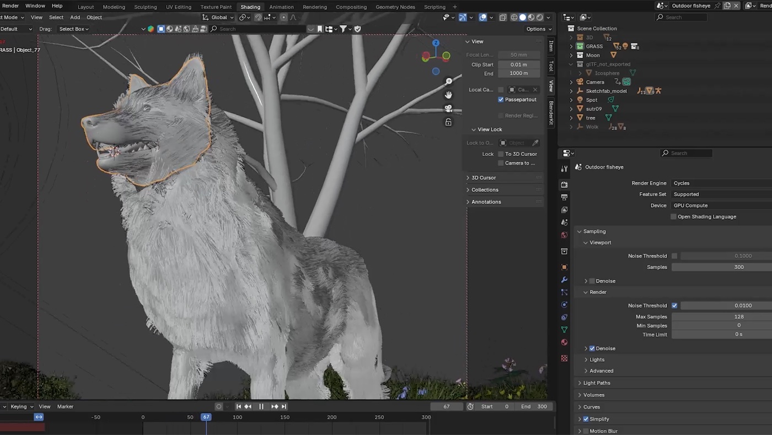Click the timeline End frame field 300

click(535, 407)
